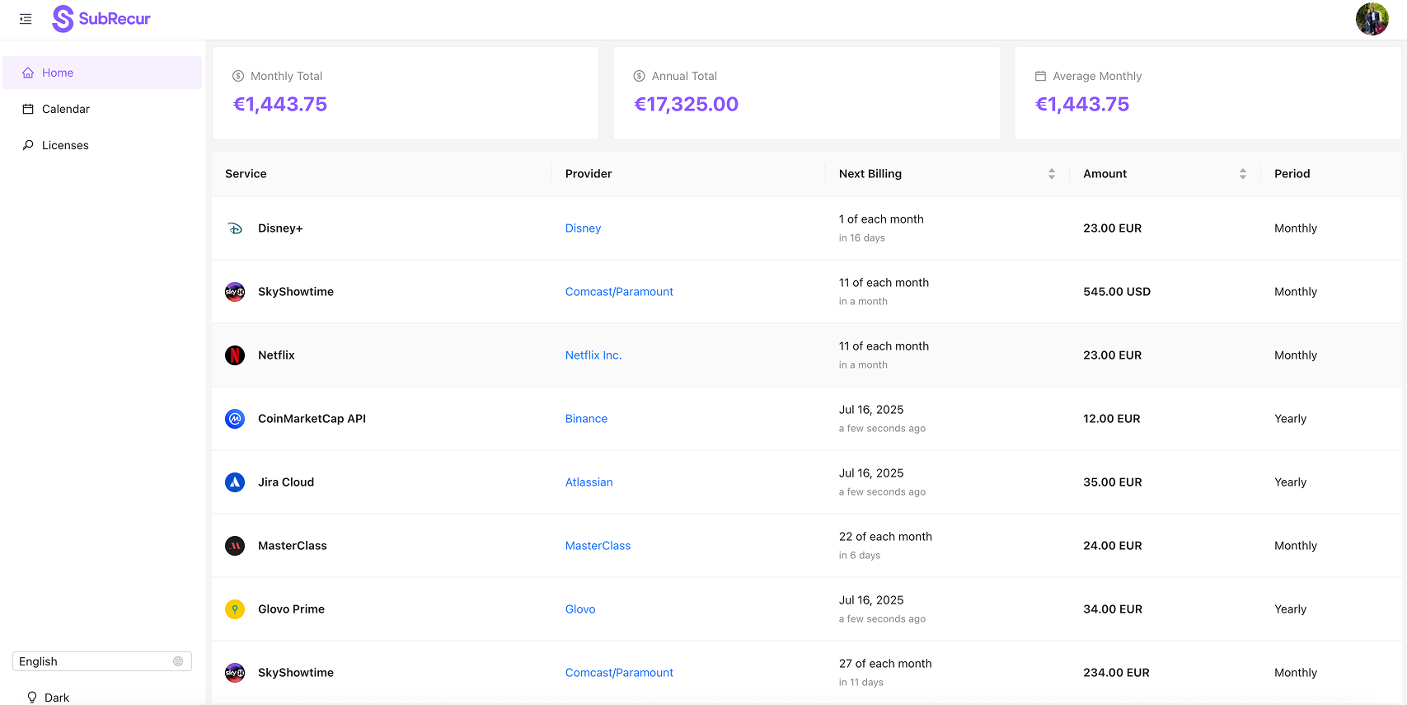Click the Disney+ service icon
Viewport: 1407px width, 705px height.
(235, 228)
